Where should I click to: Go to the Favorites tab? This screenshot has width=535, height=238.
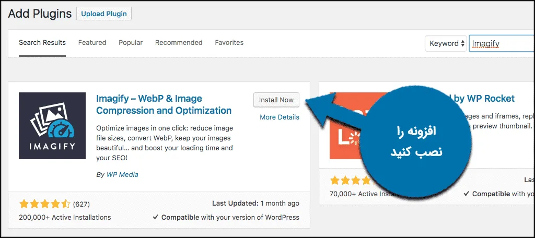point(229,43)
